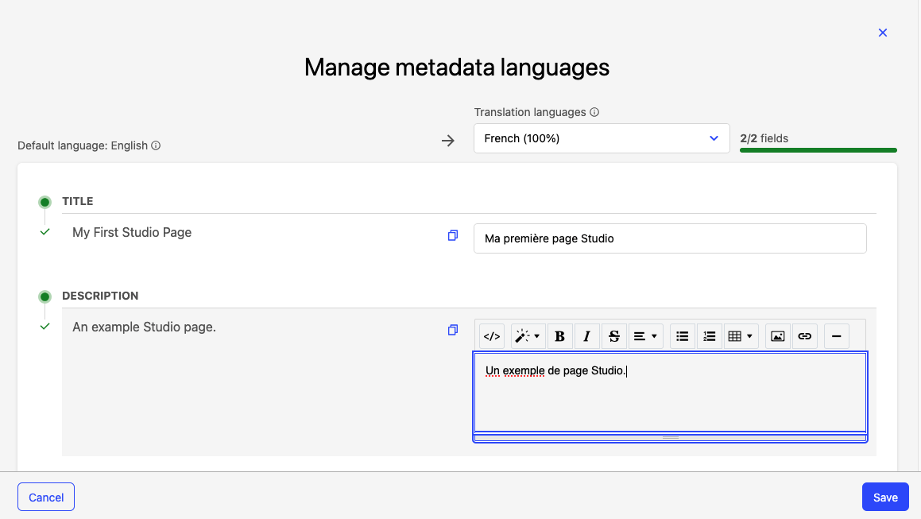Insert a picture into description
This screenshot has height=519, width=921.
778,336
